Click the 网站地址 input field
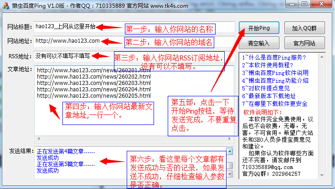Viewport: 335px width, 189px height. coord(134,41)
